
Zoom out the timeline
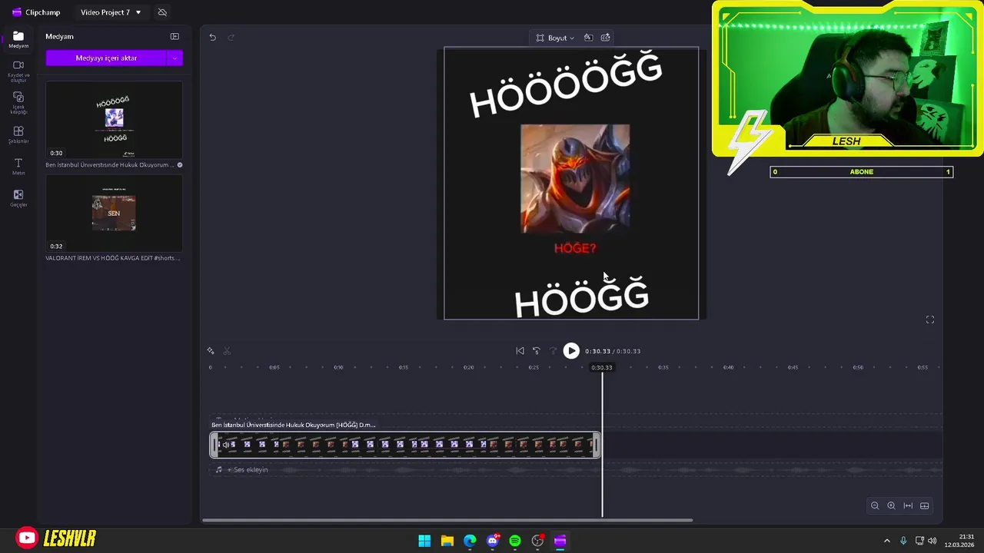[x=875, y=505]
